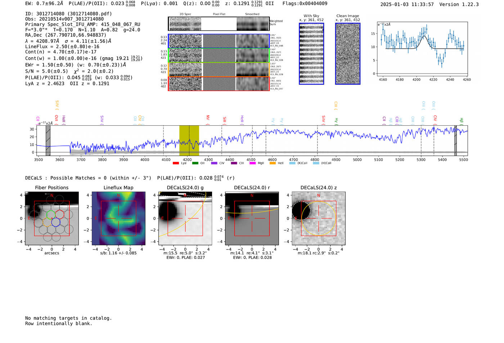The image size is (504, 343).
Task: Select the orange-bordered 2D spectrum fiber row
Action: pos(219,69)
